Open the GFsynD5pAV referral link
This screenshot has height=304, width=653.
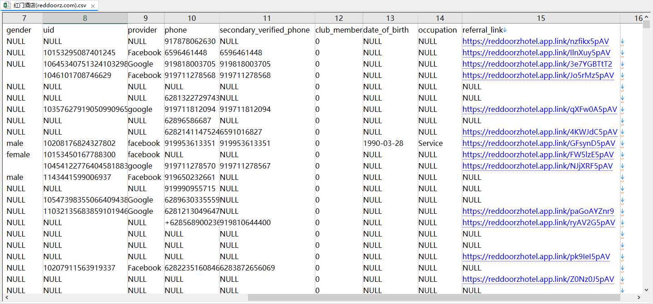point(539,143)
